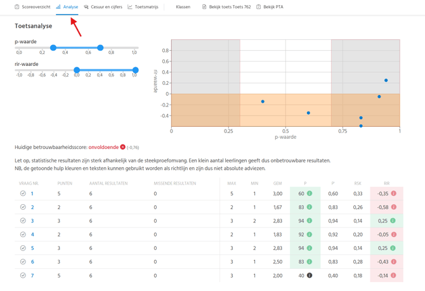Toggle the check circle for question 7
The width and height of the screenshot is (425, 291).
(23, 275)
